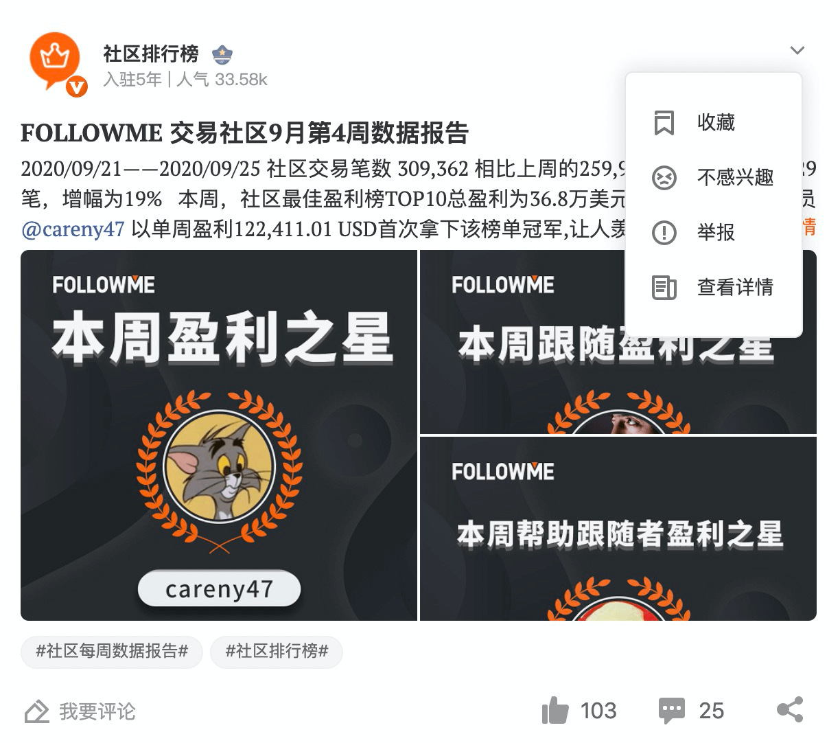Screen dimensions: 840x743
Task: Click the share icon
Action: 790,709
